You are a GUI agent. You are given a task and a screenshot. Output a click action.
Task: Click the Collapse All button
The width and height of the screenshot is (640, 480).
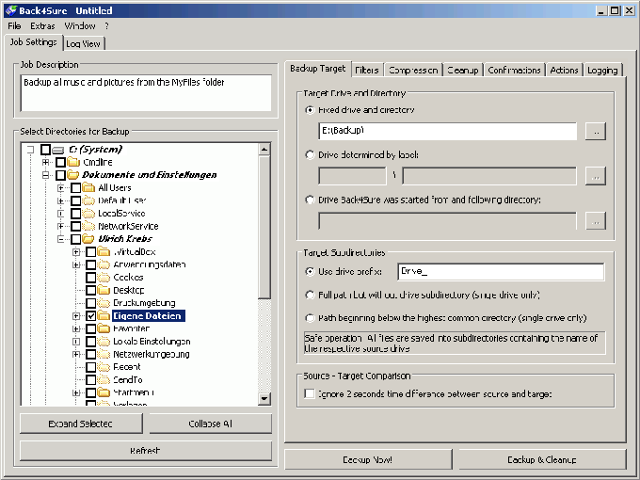pyautogui.click(x=210, y=424)
